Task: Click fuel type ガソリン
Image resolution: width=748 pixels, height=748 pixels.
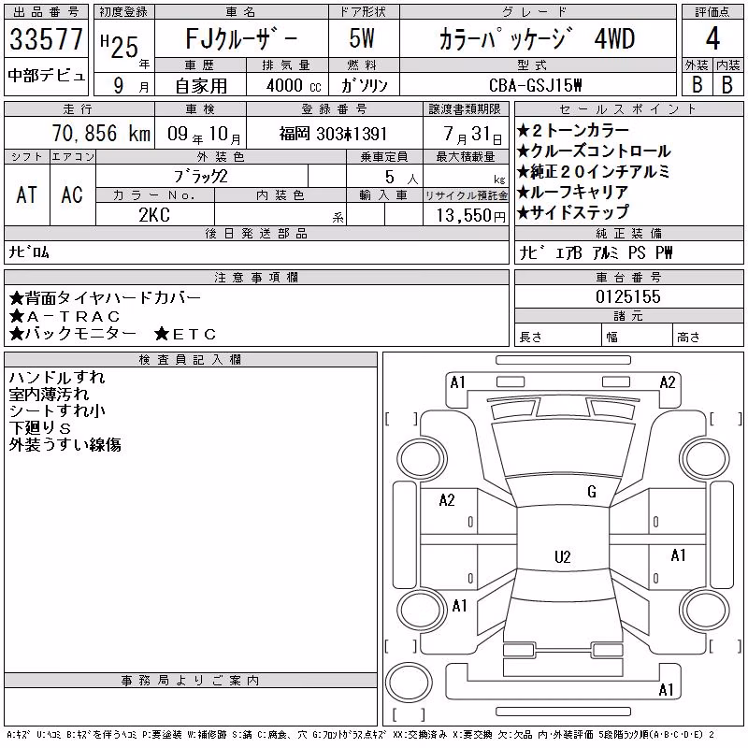Action: tap(364, 86)
